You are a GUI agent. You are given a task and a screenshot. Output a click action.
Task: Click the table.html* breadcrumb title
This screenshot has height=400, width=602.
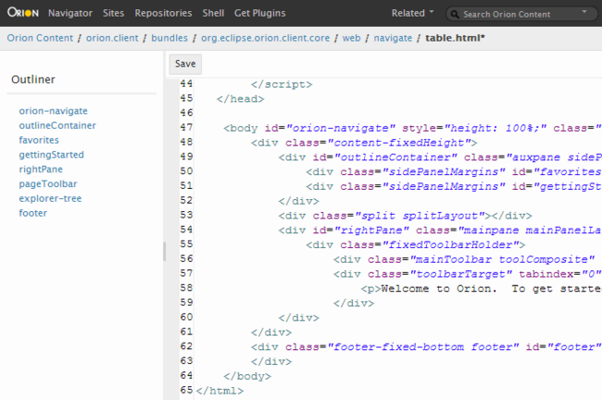pyautogui.click(x=455, y=38)
